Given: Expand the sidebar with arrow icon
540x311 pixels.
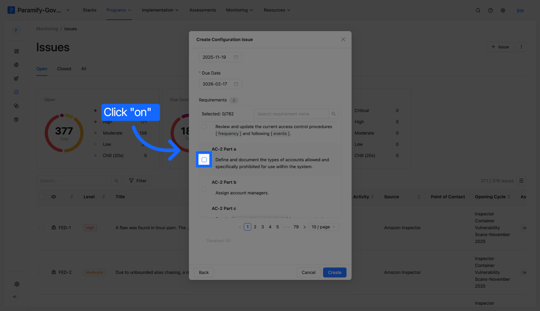Looking at the screenshot, I should point(14,297).
